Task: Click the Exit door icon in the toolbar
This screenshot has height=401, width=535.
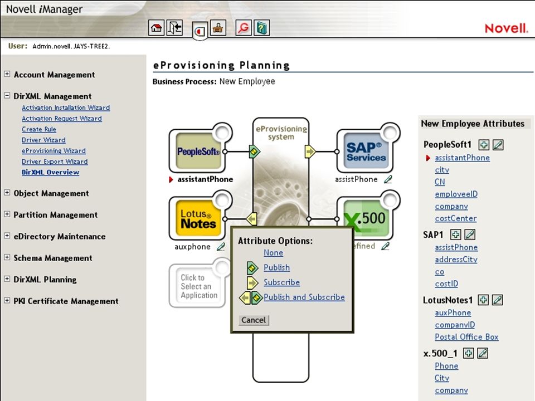Action: point(174,28)
